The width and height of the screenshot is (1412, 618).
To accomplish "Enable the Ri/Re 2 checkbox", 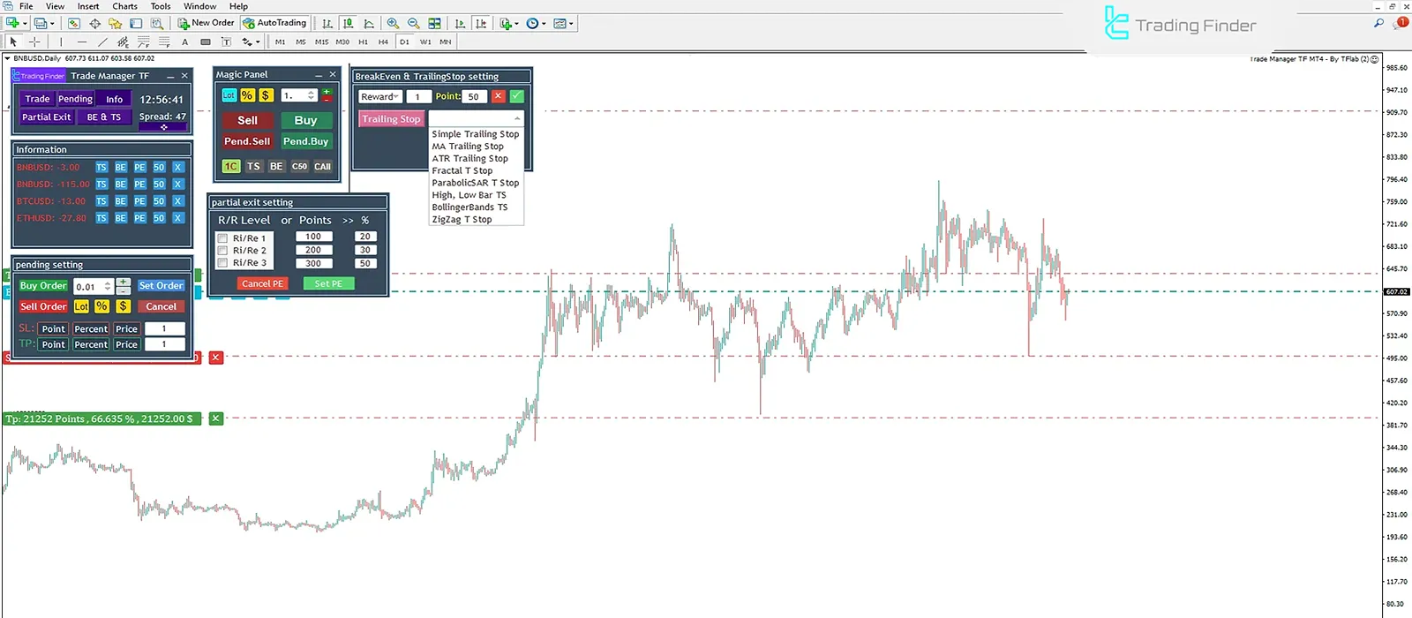I will [223, 251].
